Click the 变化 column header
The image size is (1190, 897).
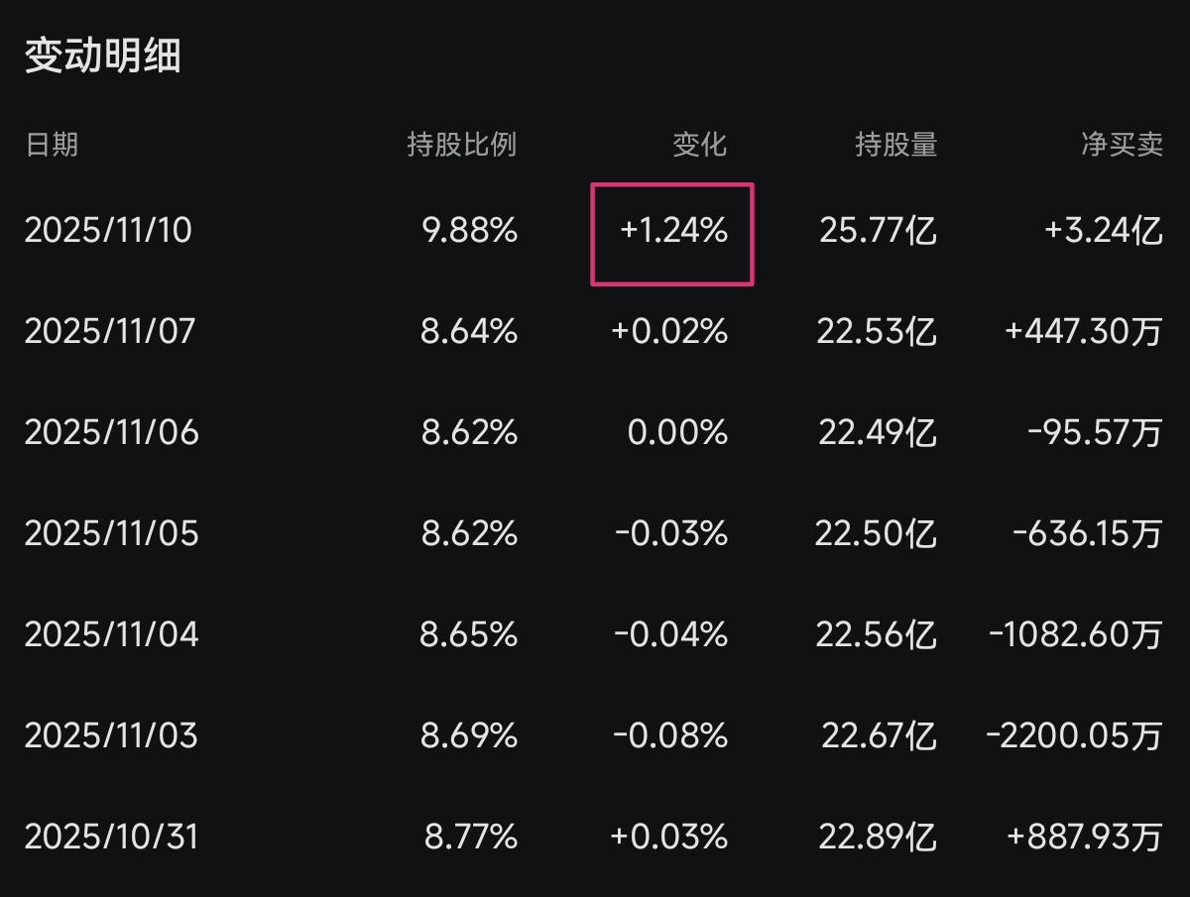pyautogui.click(x=700, y=145)
